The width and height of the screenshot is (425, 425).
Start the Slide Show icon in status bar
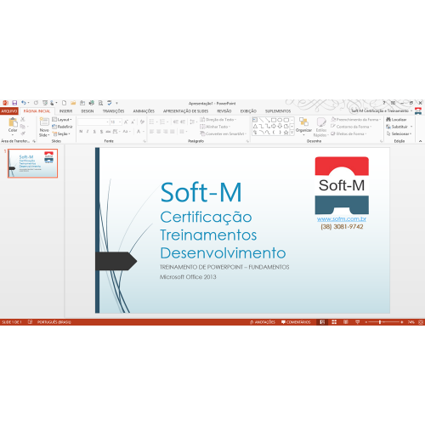point(357,322)
